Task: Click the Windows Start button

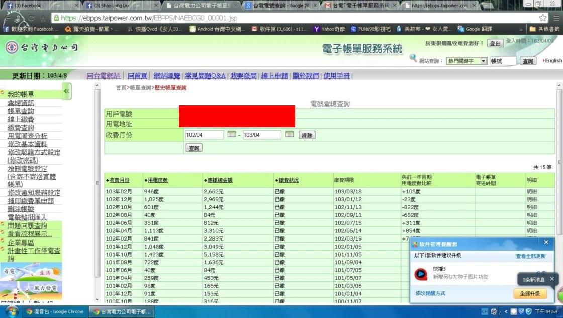Action: coord(11,311)
